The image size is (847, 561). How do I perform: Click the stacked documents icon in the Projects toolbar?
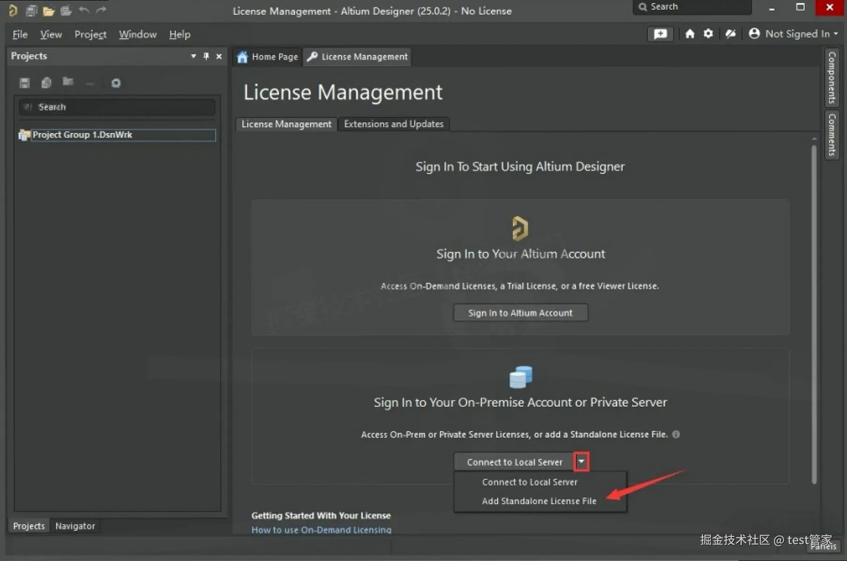click(x=46, y=83)
